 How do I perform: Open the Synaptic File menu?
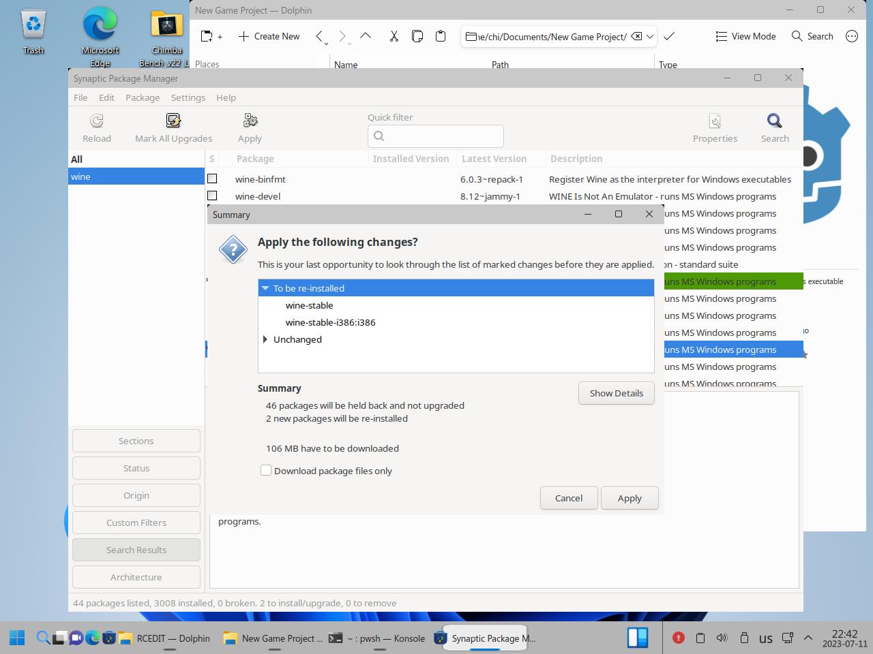click(80, 97)
